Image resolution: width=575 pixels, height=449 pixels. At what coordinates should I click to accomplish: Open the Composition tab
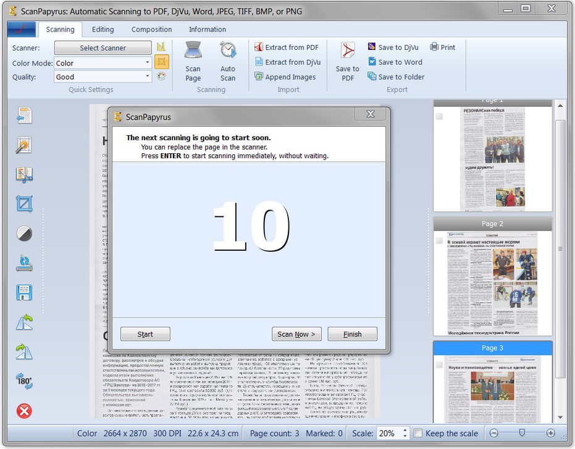[x=151, y=30]
